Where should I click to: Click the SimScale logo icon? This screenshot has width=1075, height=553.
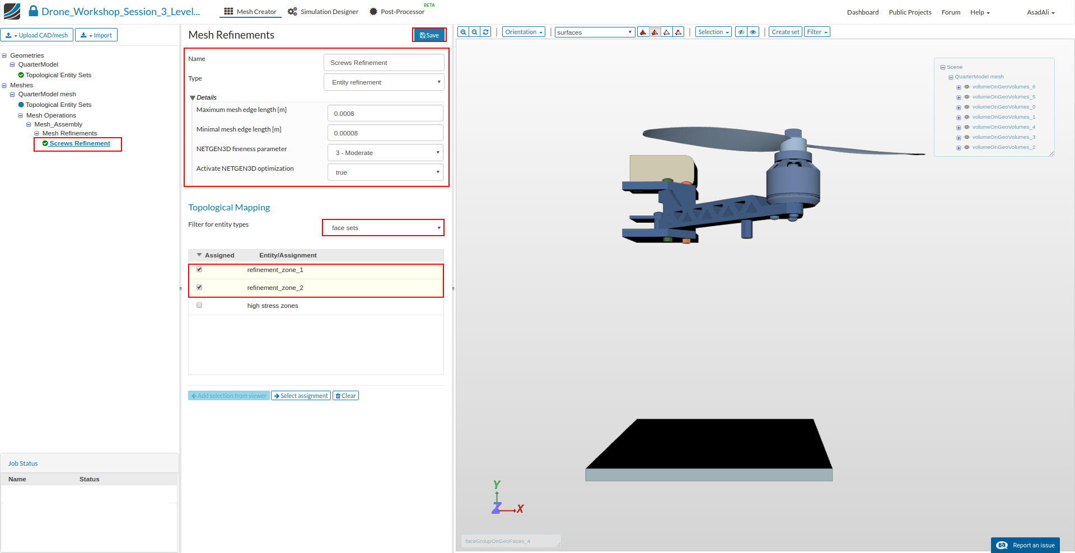[x=12, y=11]
